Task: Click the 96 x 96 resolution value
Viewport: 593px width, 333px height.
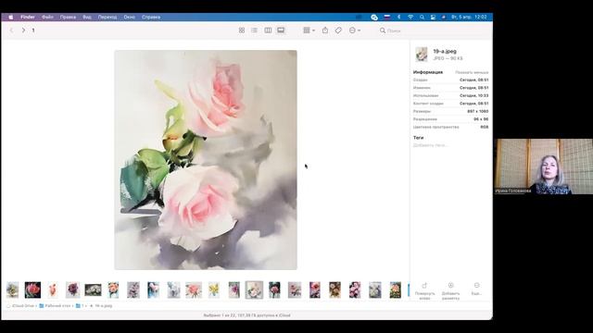Action: coord(481,119)
